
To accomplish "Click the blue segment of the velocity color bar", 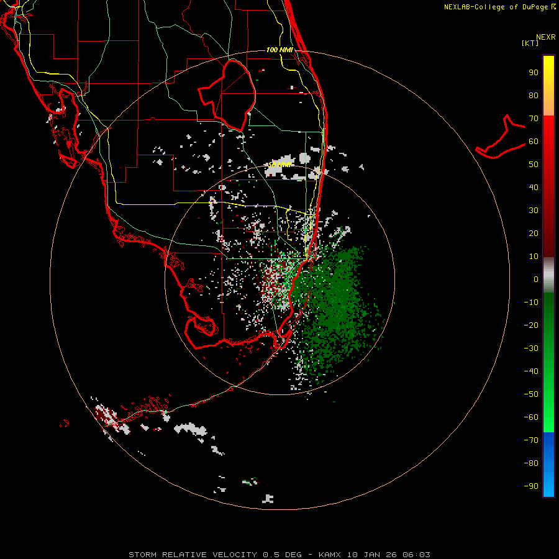I will point(548,465).
